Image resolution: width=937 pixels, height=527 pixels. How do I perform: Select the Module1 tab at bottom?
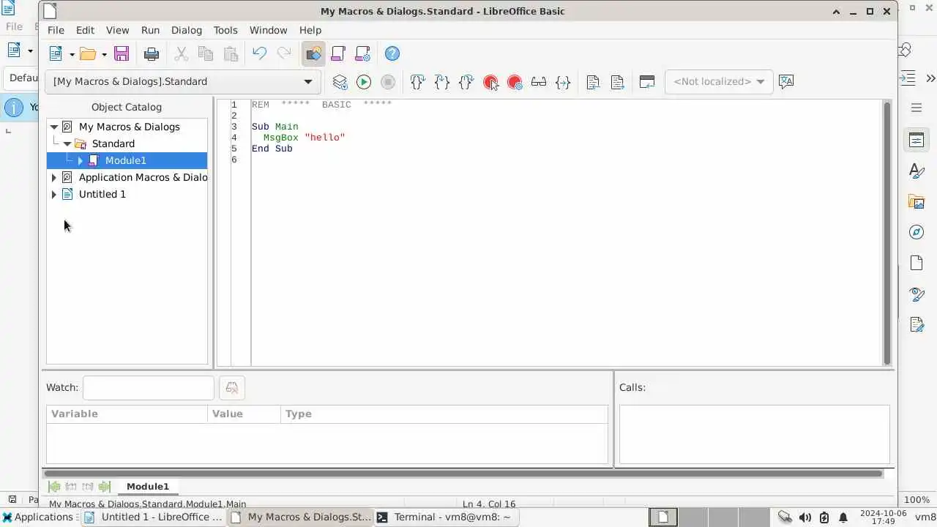[148, 486]
